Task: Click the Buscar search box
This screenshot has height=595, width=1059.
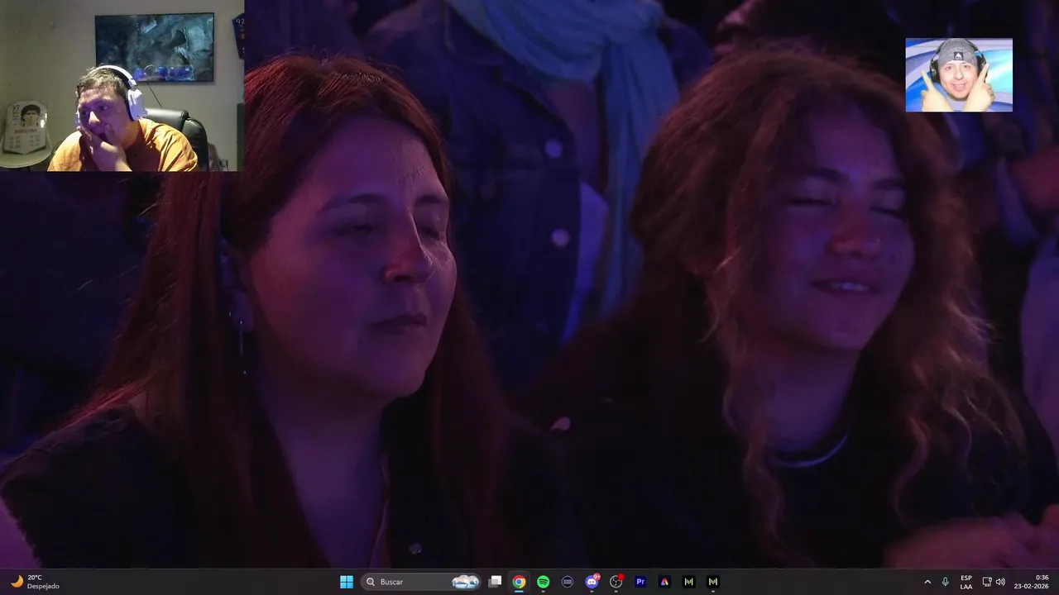Action: [421, 582]
